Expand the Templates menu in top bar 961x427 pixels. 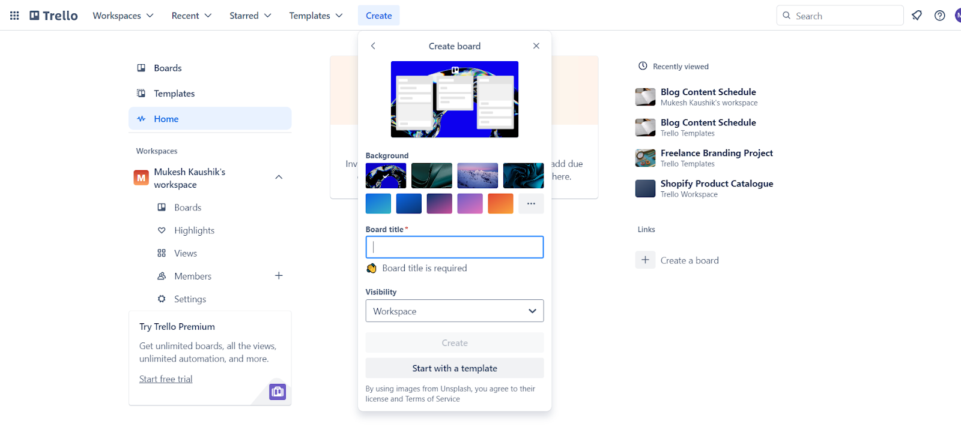(x=315, y=16)
